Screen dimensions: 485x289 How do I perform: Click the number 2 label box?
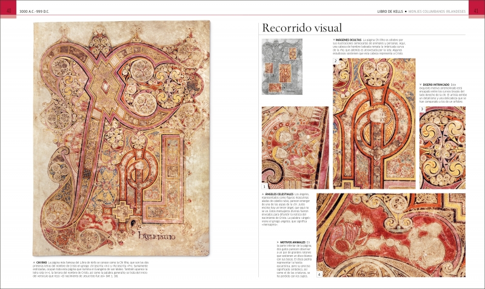pyautogui.click(x=336, y=60)
